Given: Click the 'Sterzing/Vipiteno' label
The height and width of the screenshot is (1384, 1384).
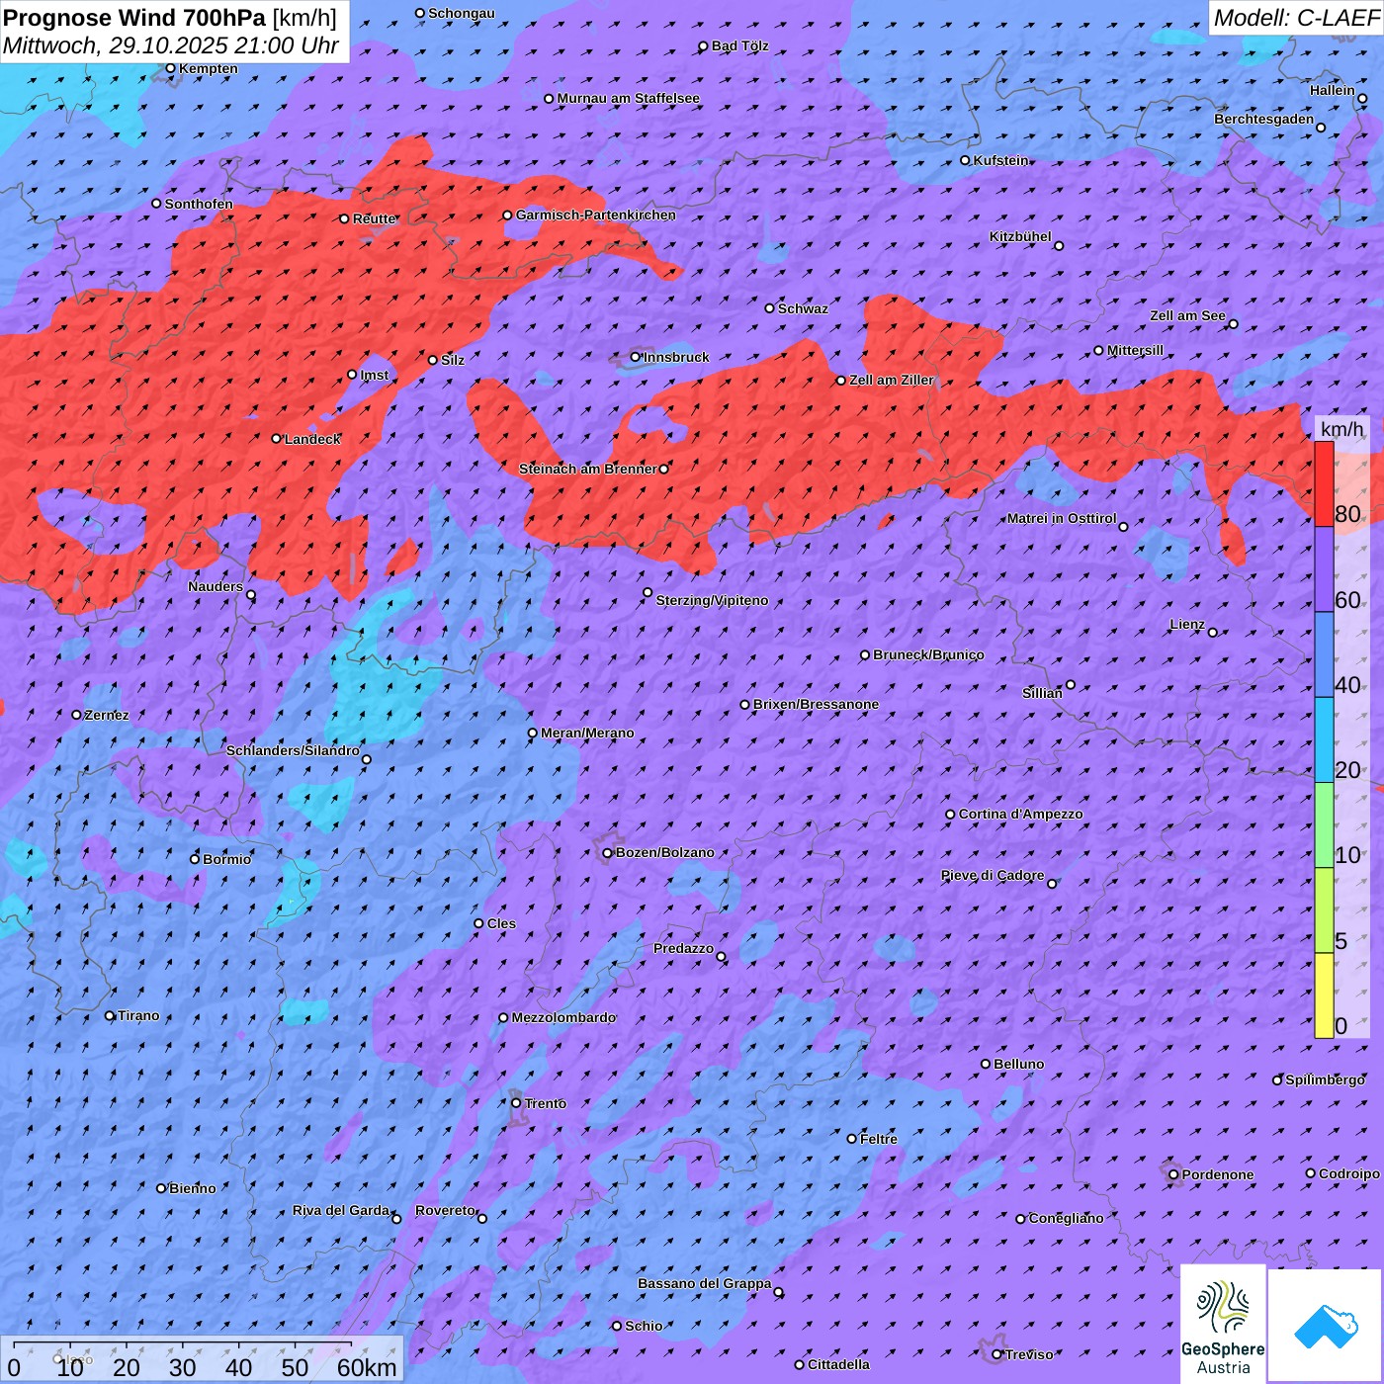Looking at the screenshot, I should pyautogui.click(x=712, y=600).
